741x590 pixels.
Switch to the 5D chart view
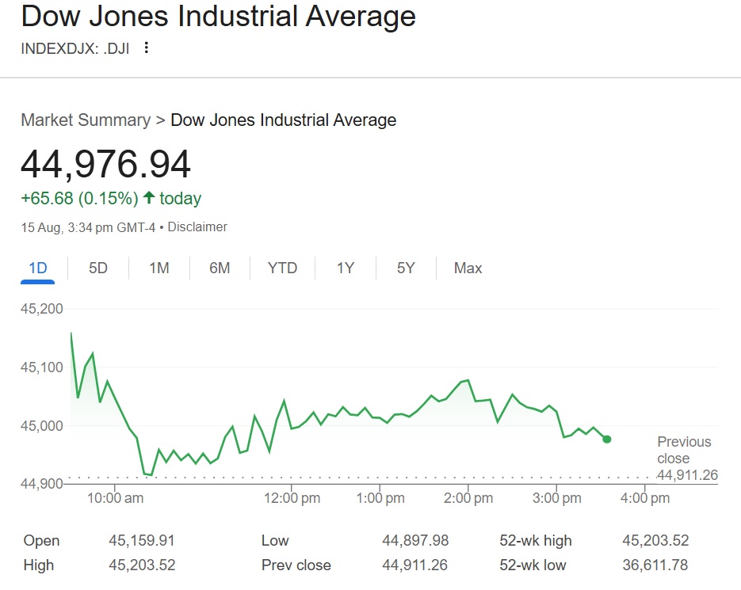[97, 268]
